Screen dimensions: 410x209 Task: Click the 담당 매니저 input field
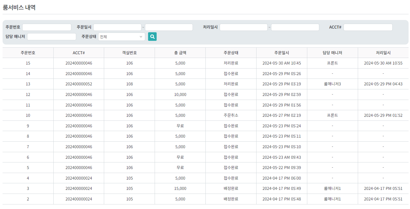coord(52,37)
